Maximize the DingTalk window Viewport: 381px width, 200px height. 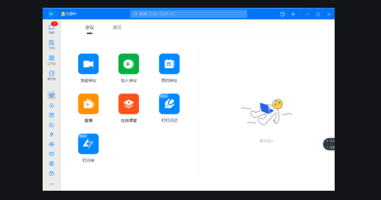[318, 14]
